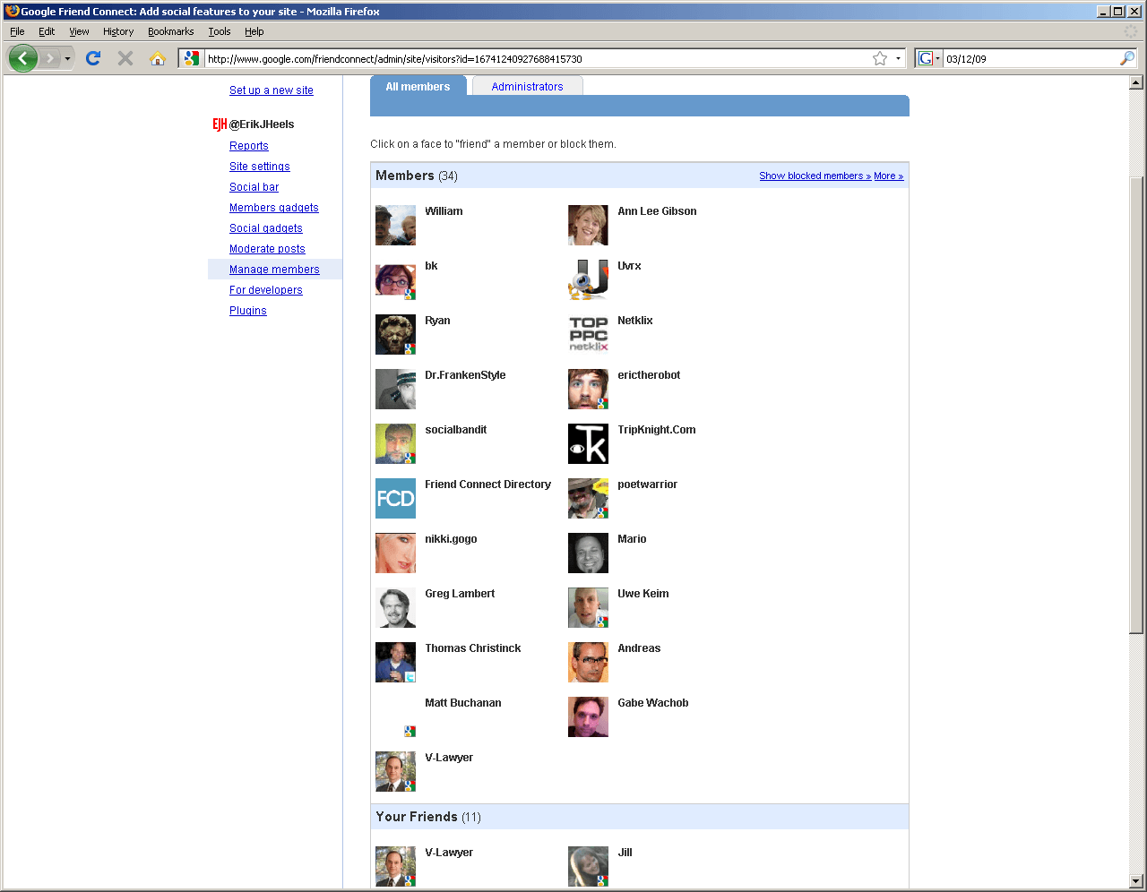Click the Social gadgets sidebar link

pos(266,228)
